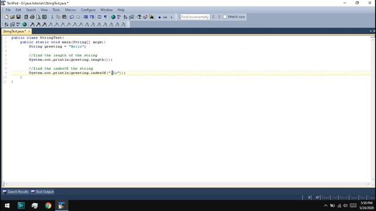The image size is (376, 211).
Task: Click the 'public class StringTest' code line
Action: [x=38, y=38]
